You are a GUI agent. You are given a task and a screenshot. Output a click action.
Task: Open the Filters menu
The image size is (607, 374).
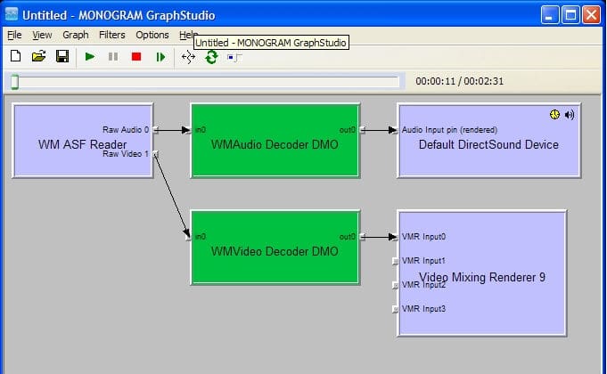pyautogui.click(x=112, y=35)
